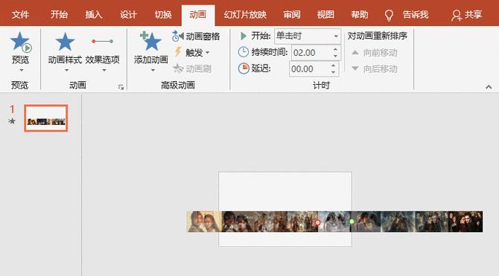Click the 触发 lightning trigger icon

178,52
